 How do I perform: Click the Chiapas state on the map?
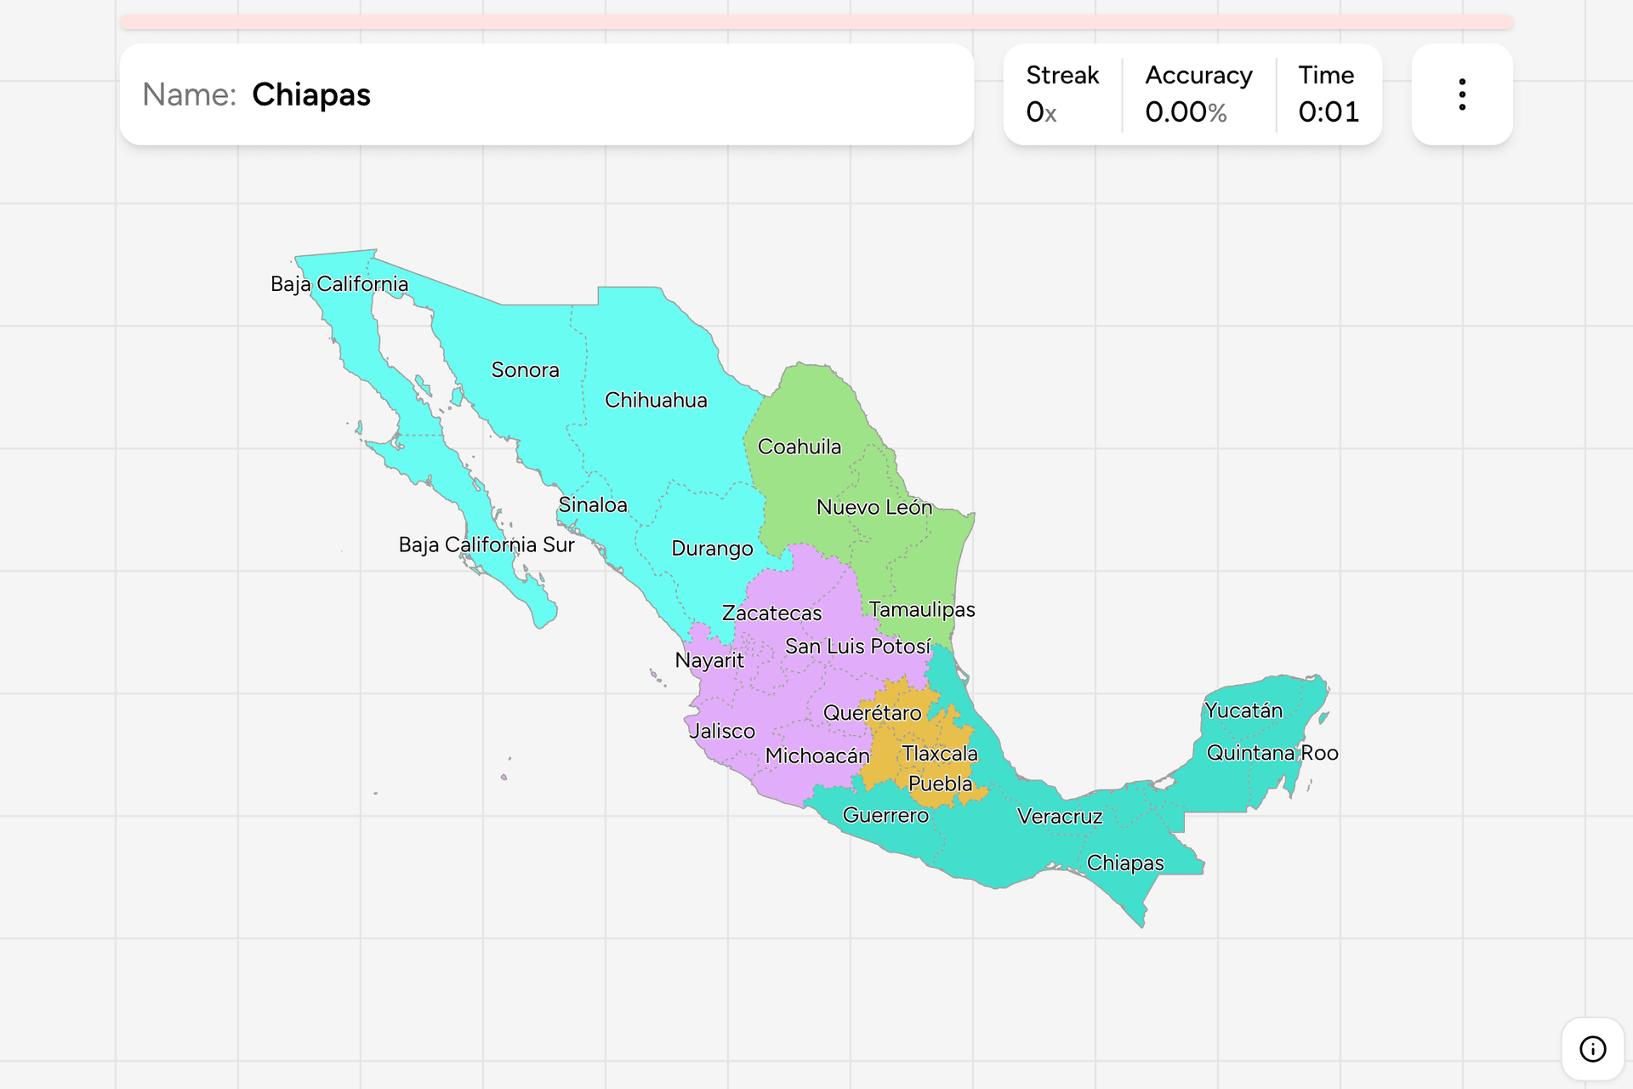[x=1124, y=863]
